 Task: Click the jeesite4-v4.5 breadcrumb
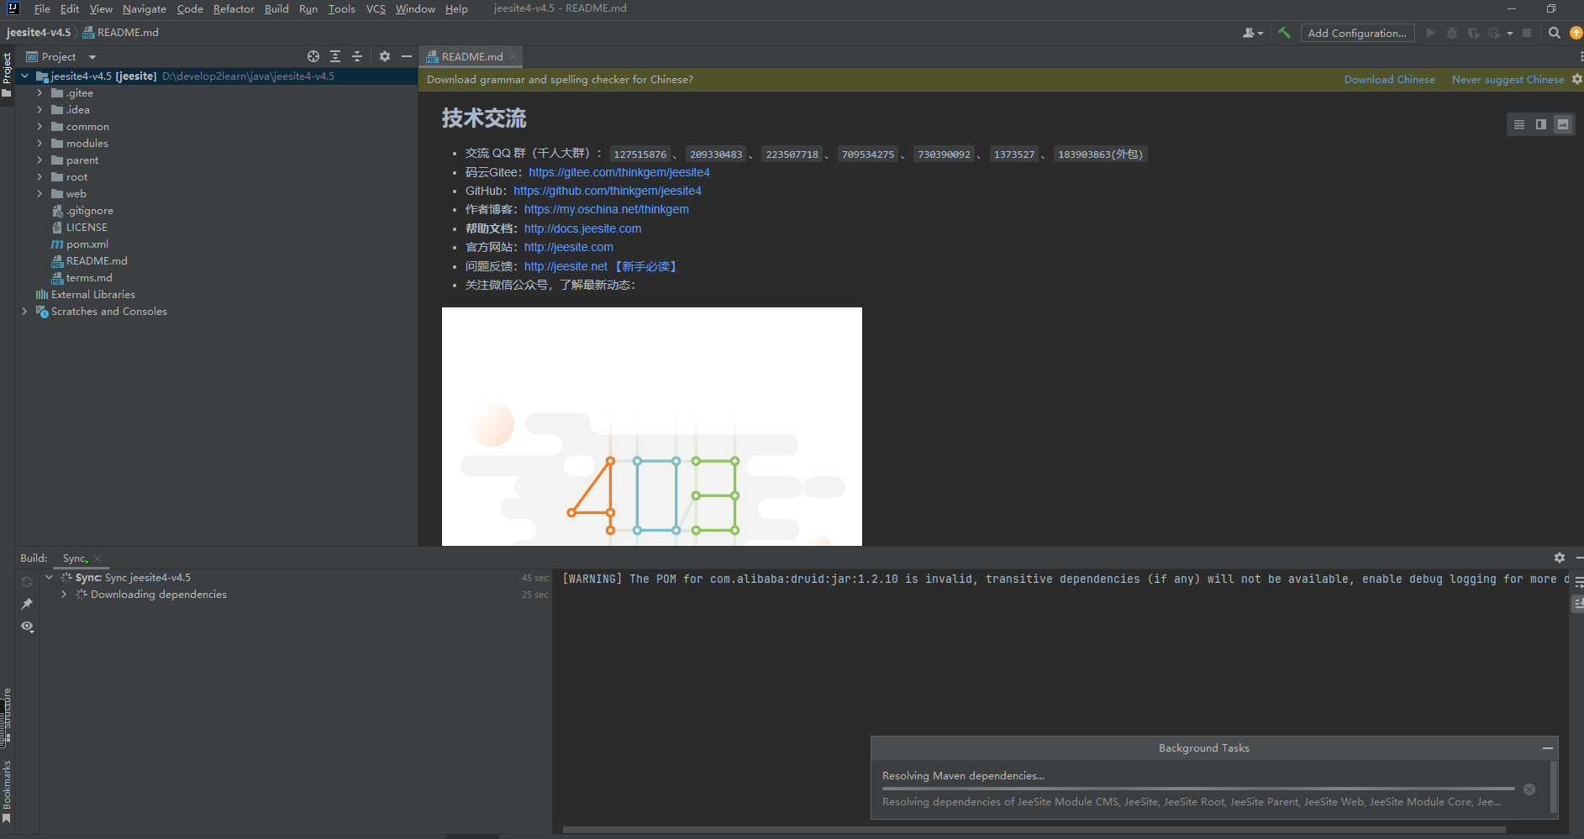click(x=39, y=33)
